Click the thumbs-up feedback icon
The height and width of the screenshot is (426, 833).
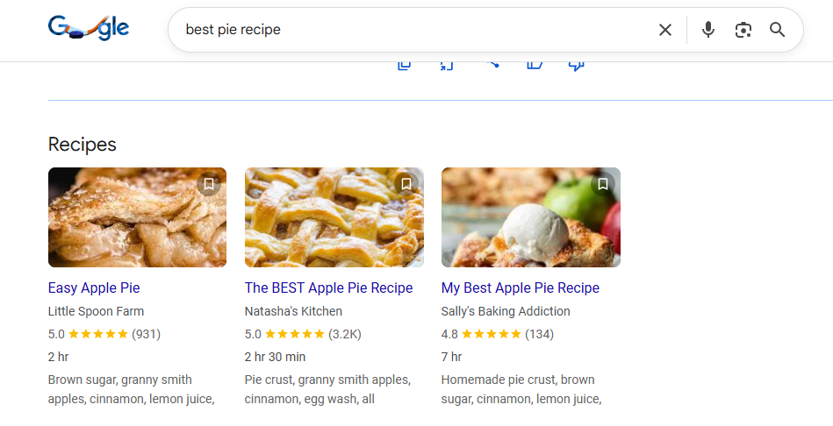535,65
